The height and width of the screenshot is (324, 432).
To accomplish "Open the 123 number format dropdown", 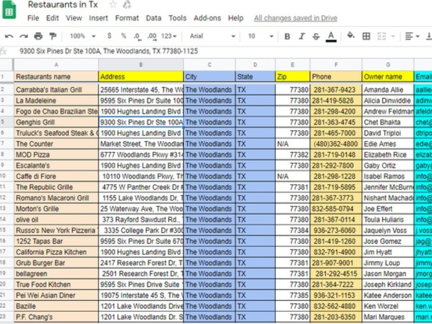I will (169, 36).
